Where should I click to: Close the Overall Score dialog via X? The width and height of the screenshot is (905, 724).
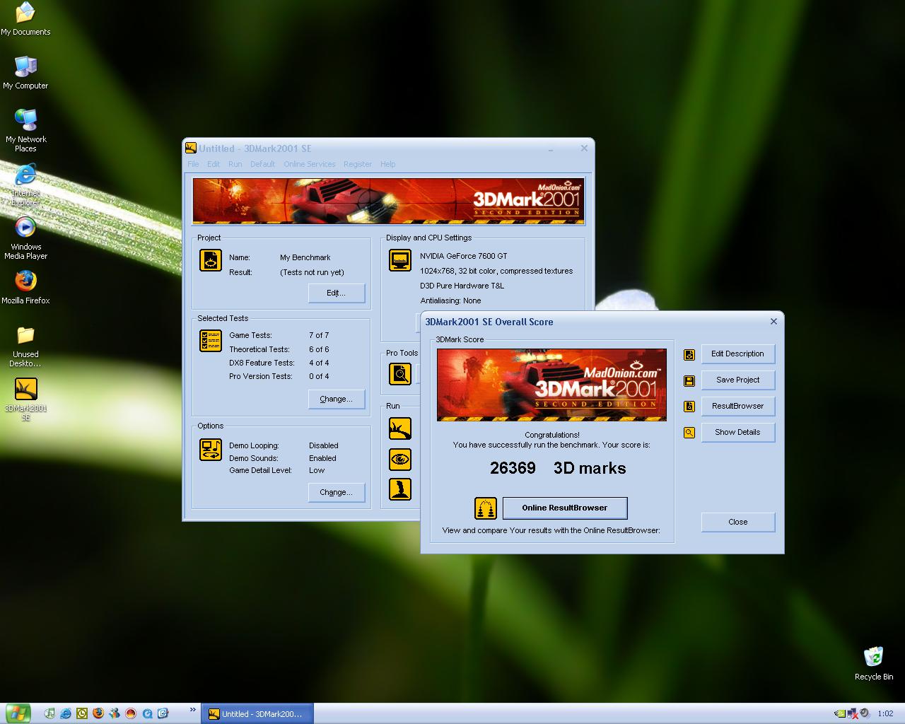pyautogui.click(x=773, y=322)
